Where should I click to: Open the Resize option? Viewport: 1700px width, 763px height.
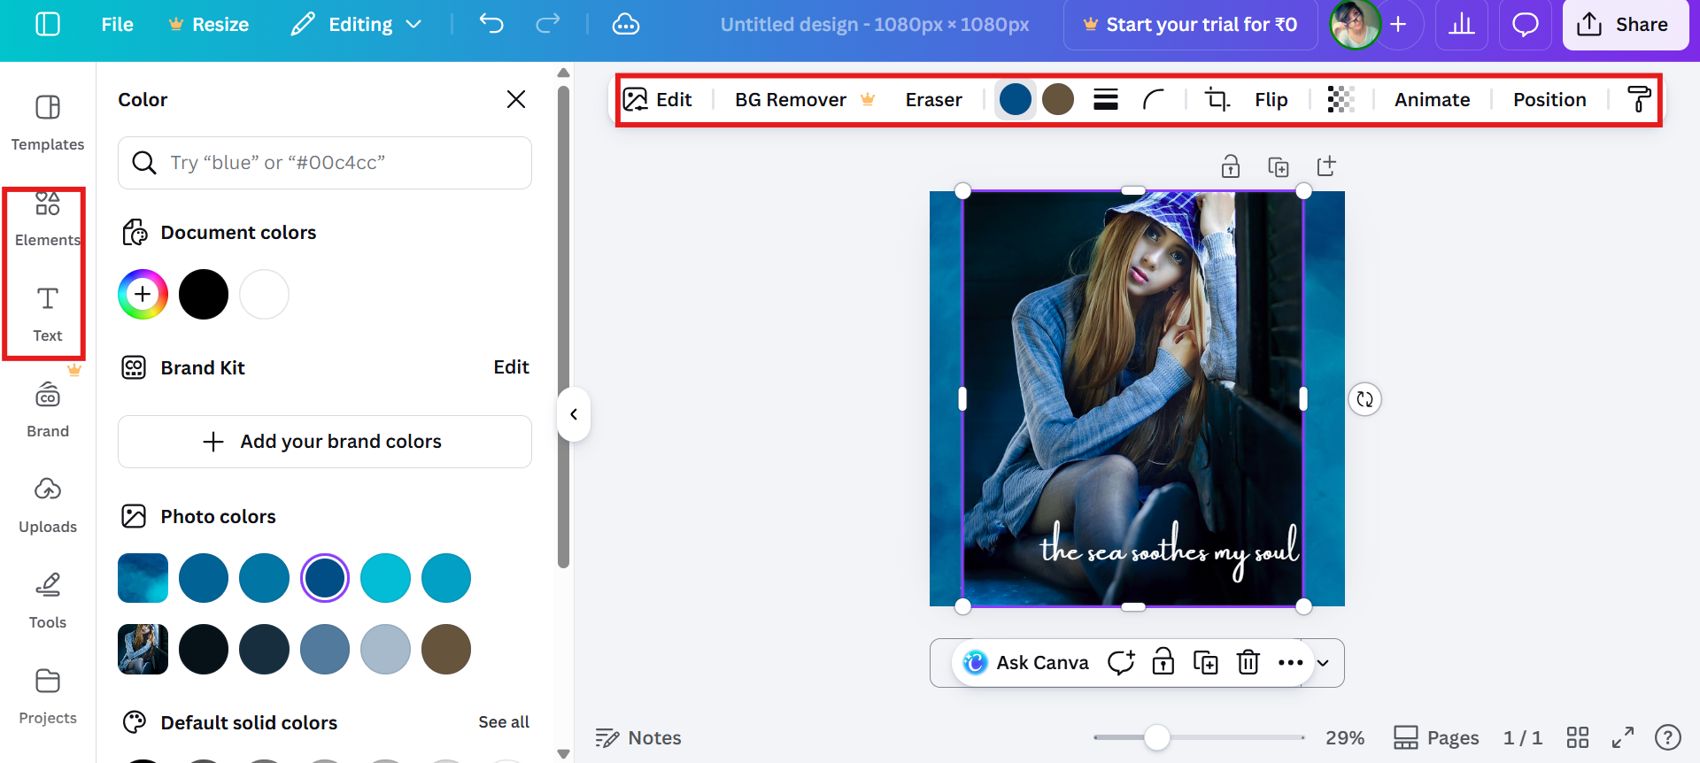click(209, 24)
